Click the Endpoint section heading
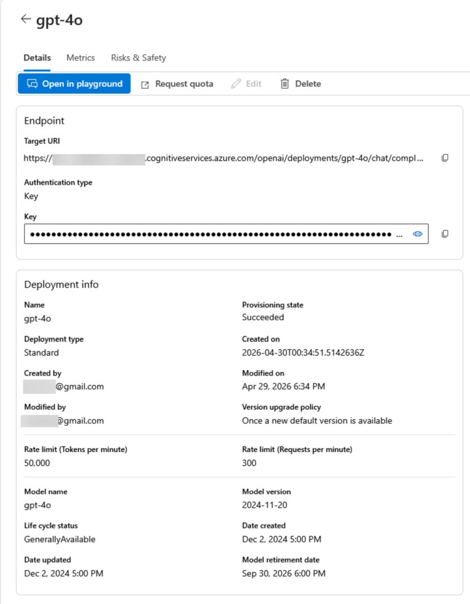Image resolution: width=470 pixels, height=604 pixels. pyautogui.click(x=44, y=121)
